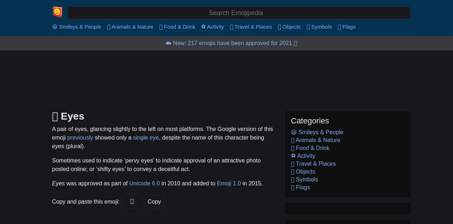The height and width of the screenshot is (224, 453).
Task: Open the Unicode 6.0 link
Action: 145,183
